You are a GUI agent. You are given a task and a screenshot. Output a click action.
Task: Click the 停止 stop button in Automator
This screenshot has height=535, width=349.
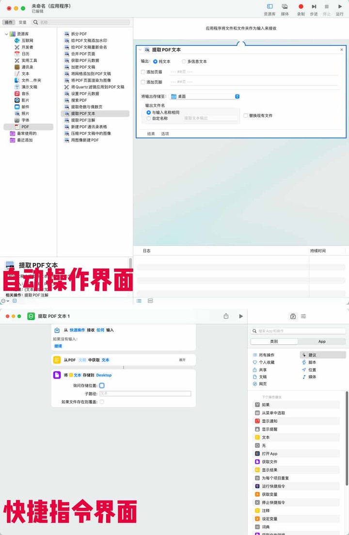pos(327,6)
